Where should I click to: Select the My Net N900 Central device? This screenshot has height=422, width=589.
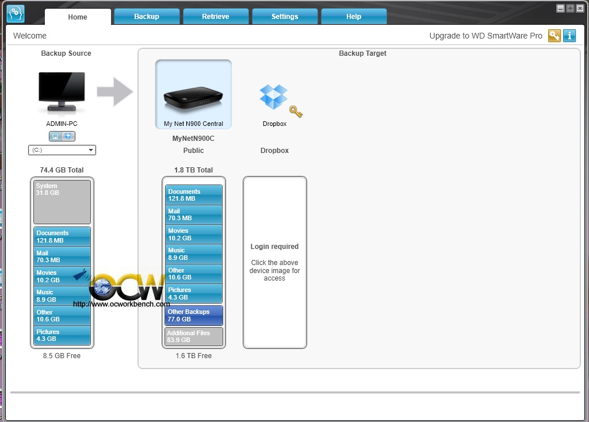point(193,94)
